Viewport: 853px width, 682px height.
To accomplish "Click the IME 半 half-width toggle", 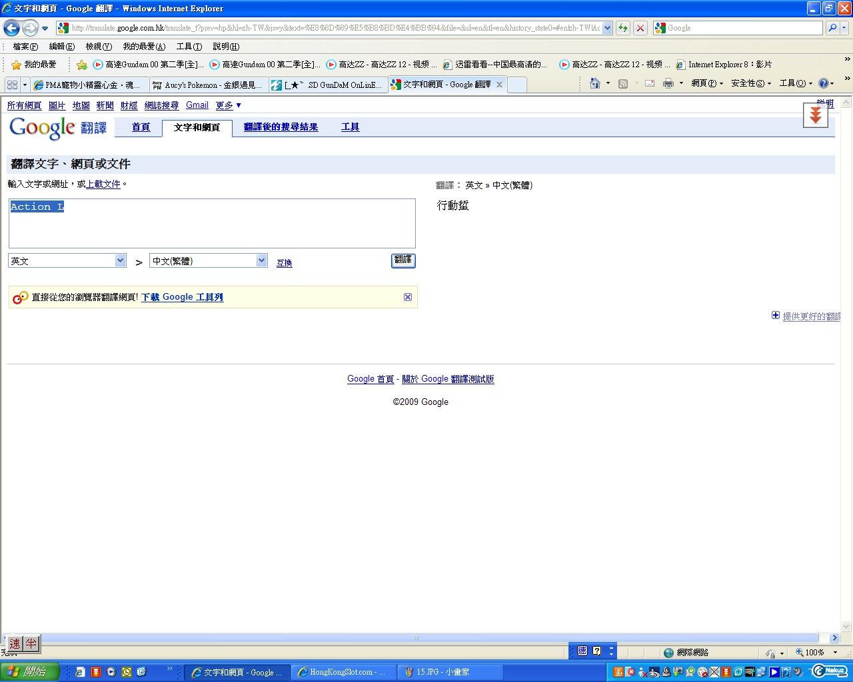I will (31, 643).
